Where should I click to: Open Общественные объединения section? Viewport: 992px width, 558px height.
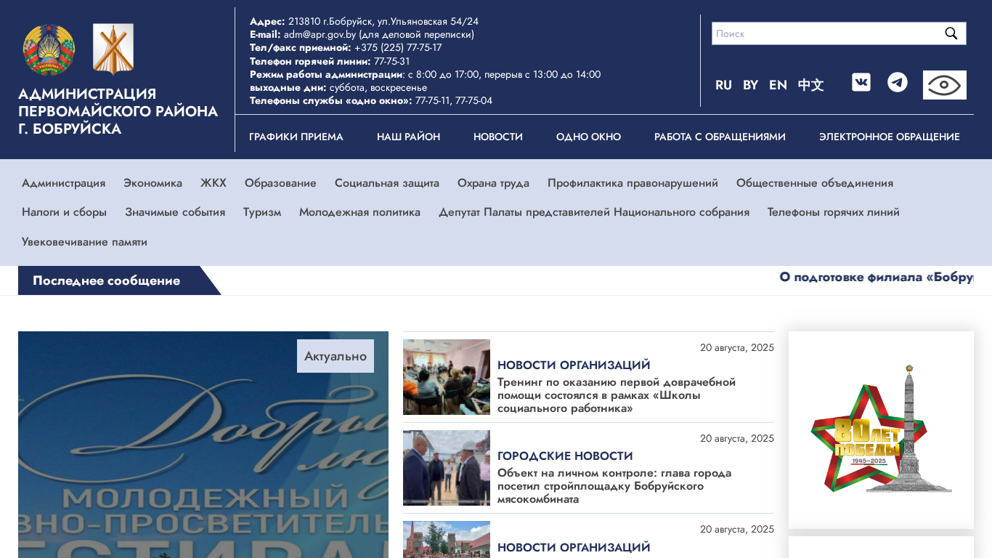tap(815, 183)
